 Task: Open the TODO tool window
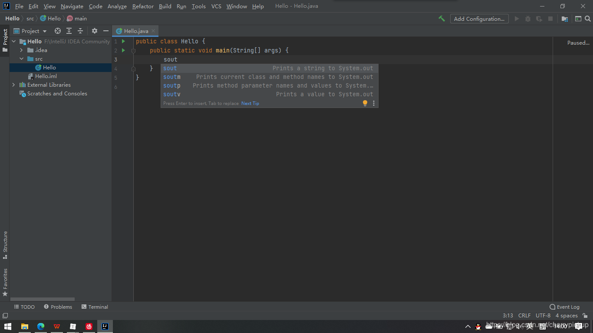coord(24,307)
